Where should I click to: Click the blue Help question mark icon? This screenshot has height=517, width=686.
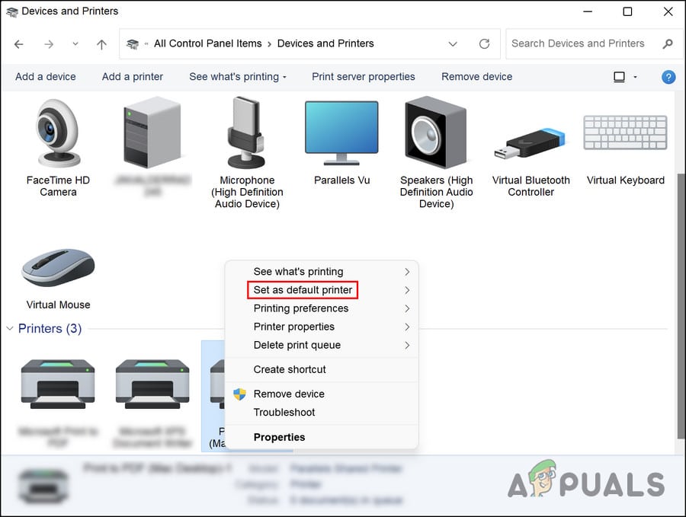(668, 77)
